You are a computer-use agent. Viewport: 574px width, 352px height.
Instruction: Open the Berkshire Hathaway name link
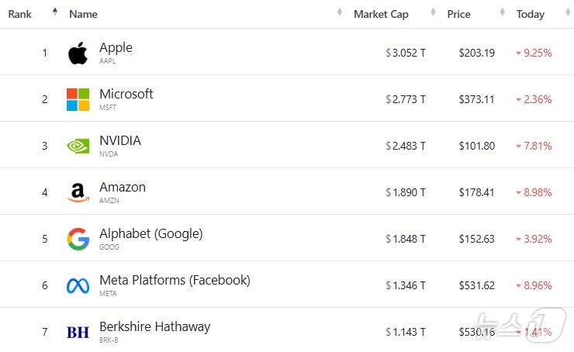pos(155,326)
